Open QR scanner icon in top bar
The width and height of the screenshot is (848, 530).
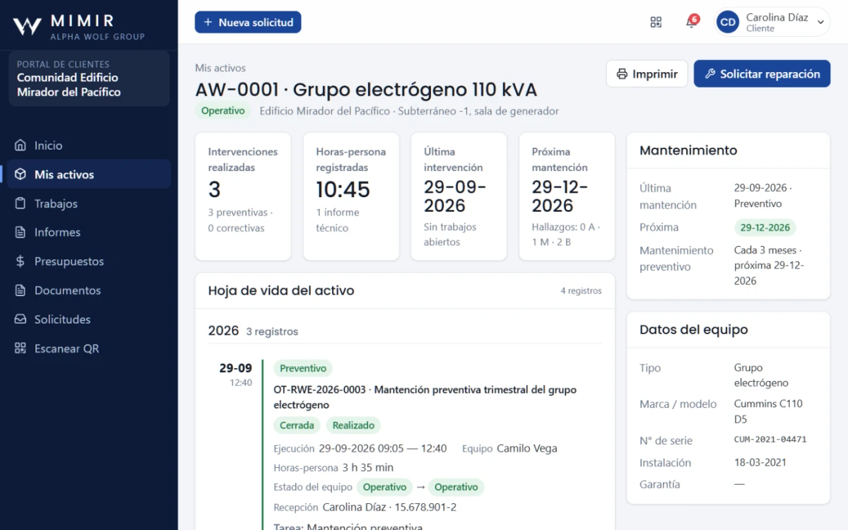[656, 22]
